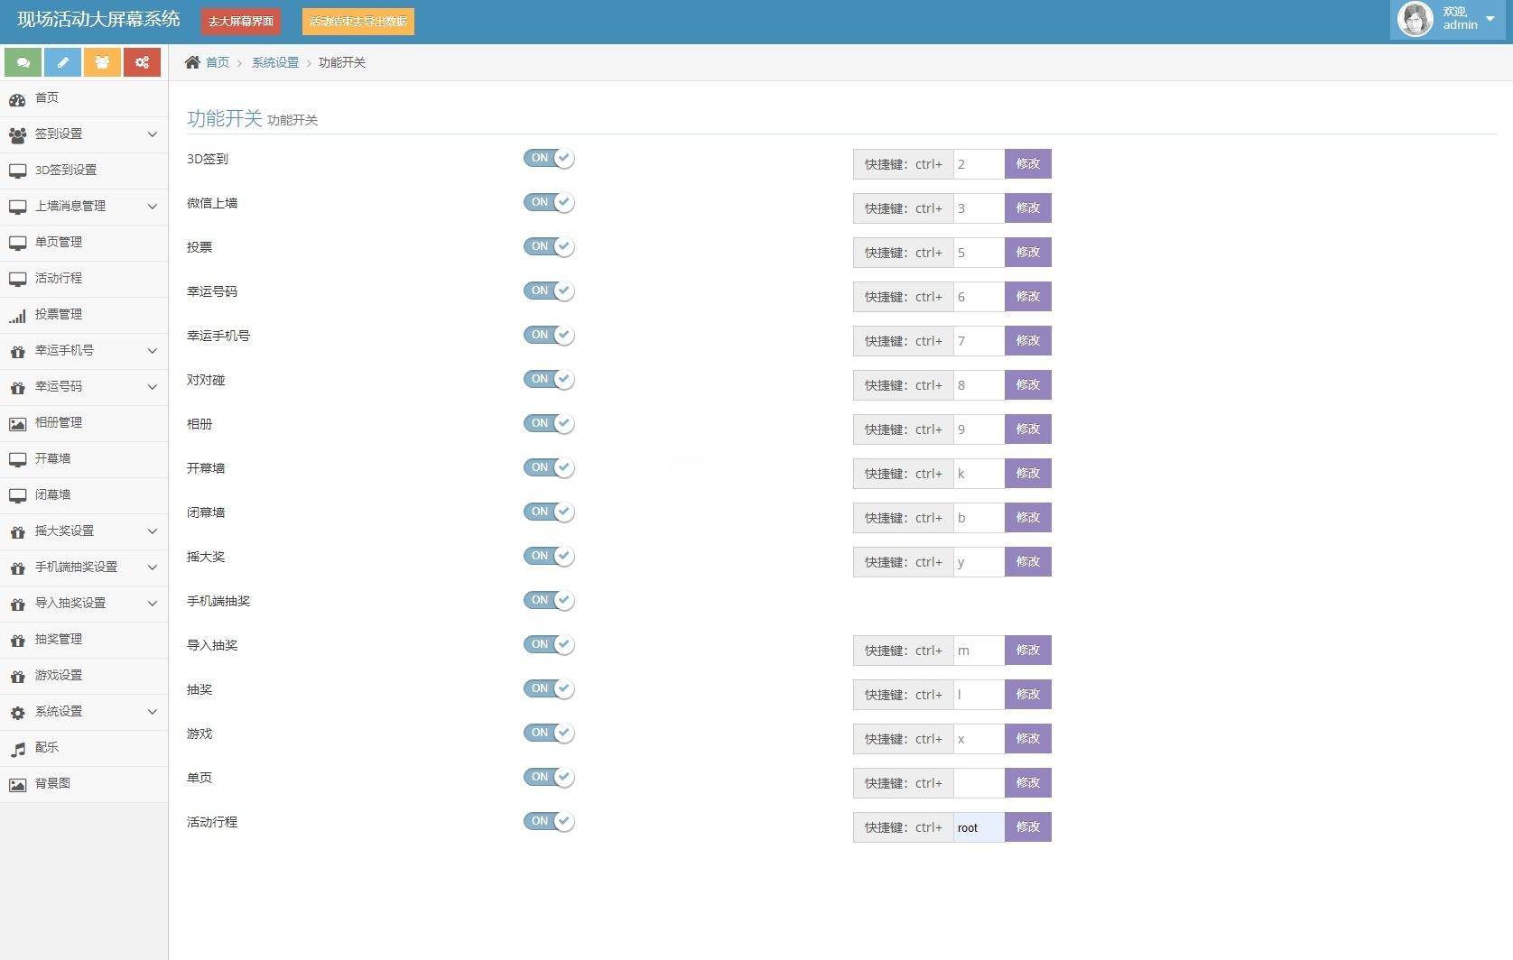Click the music note icon beside 配乐

pos(17,749)
